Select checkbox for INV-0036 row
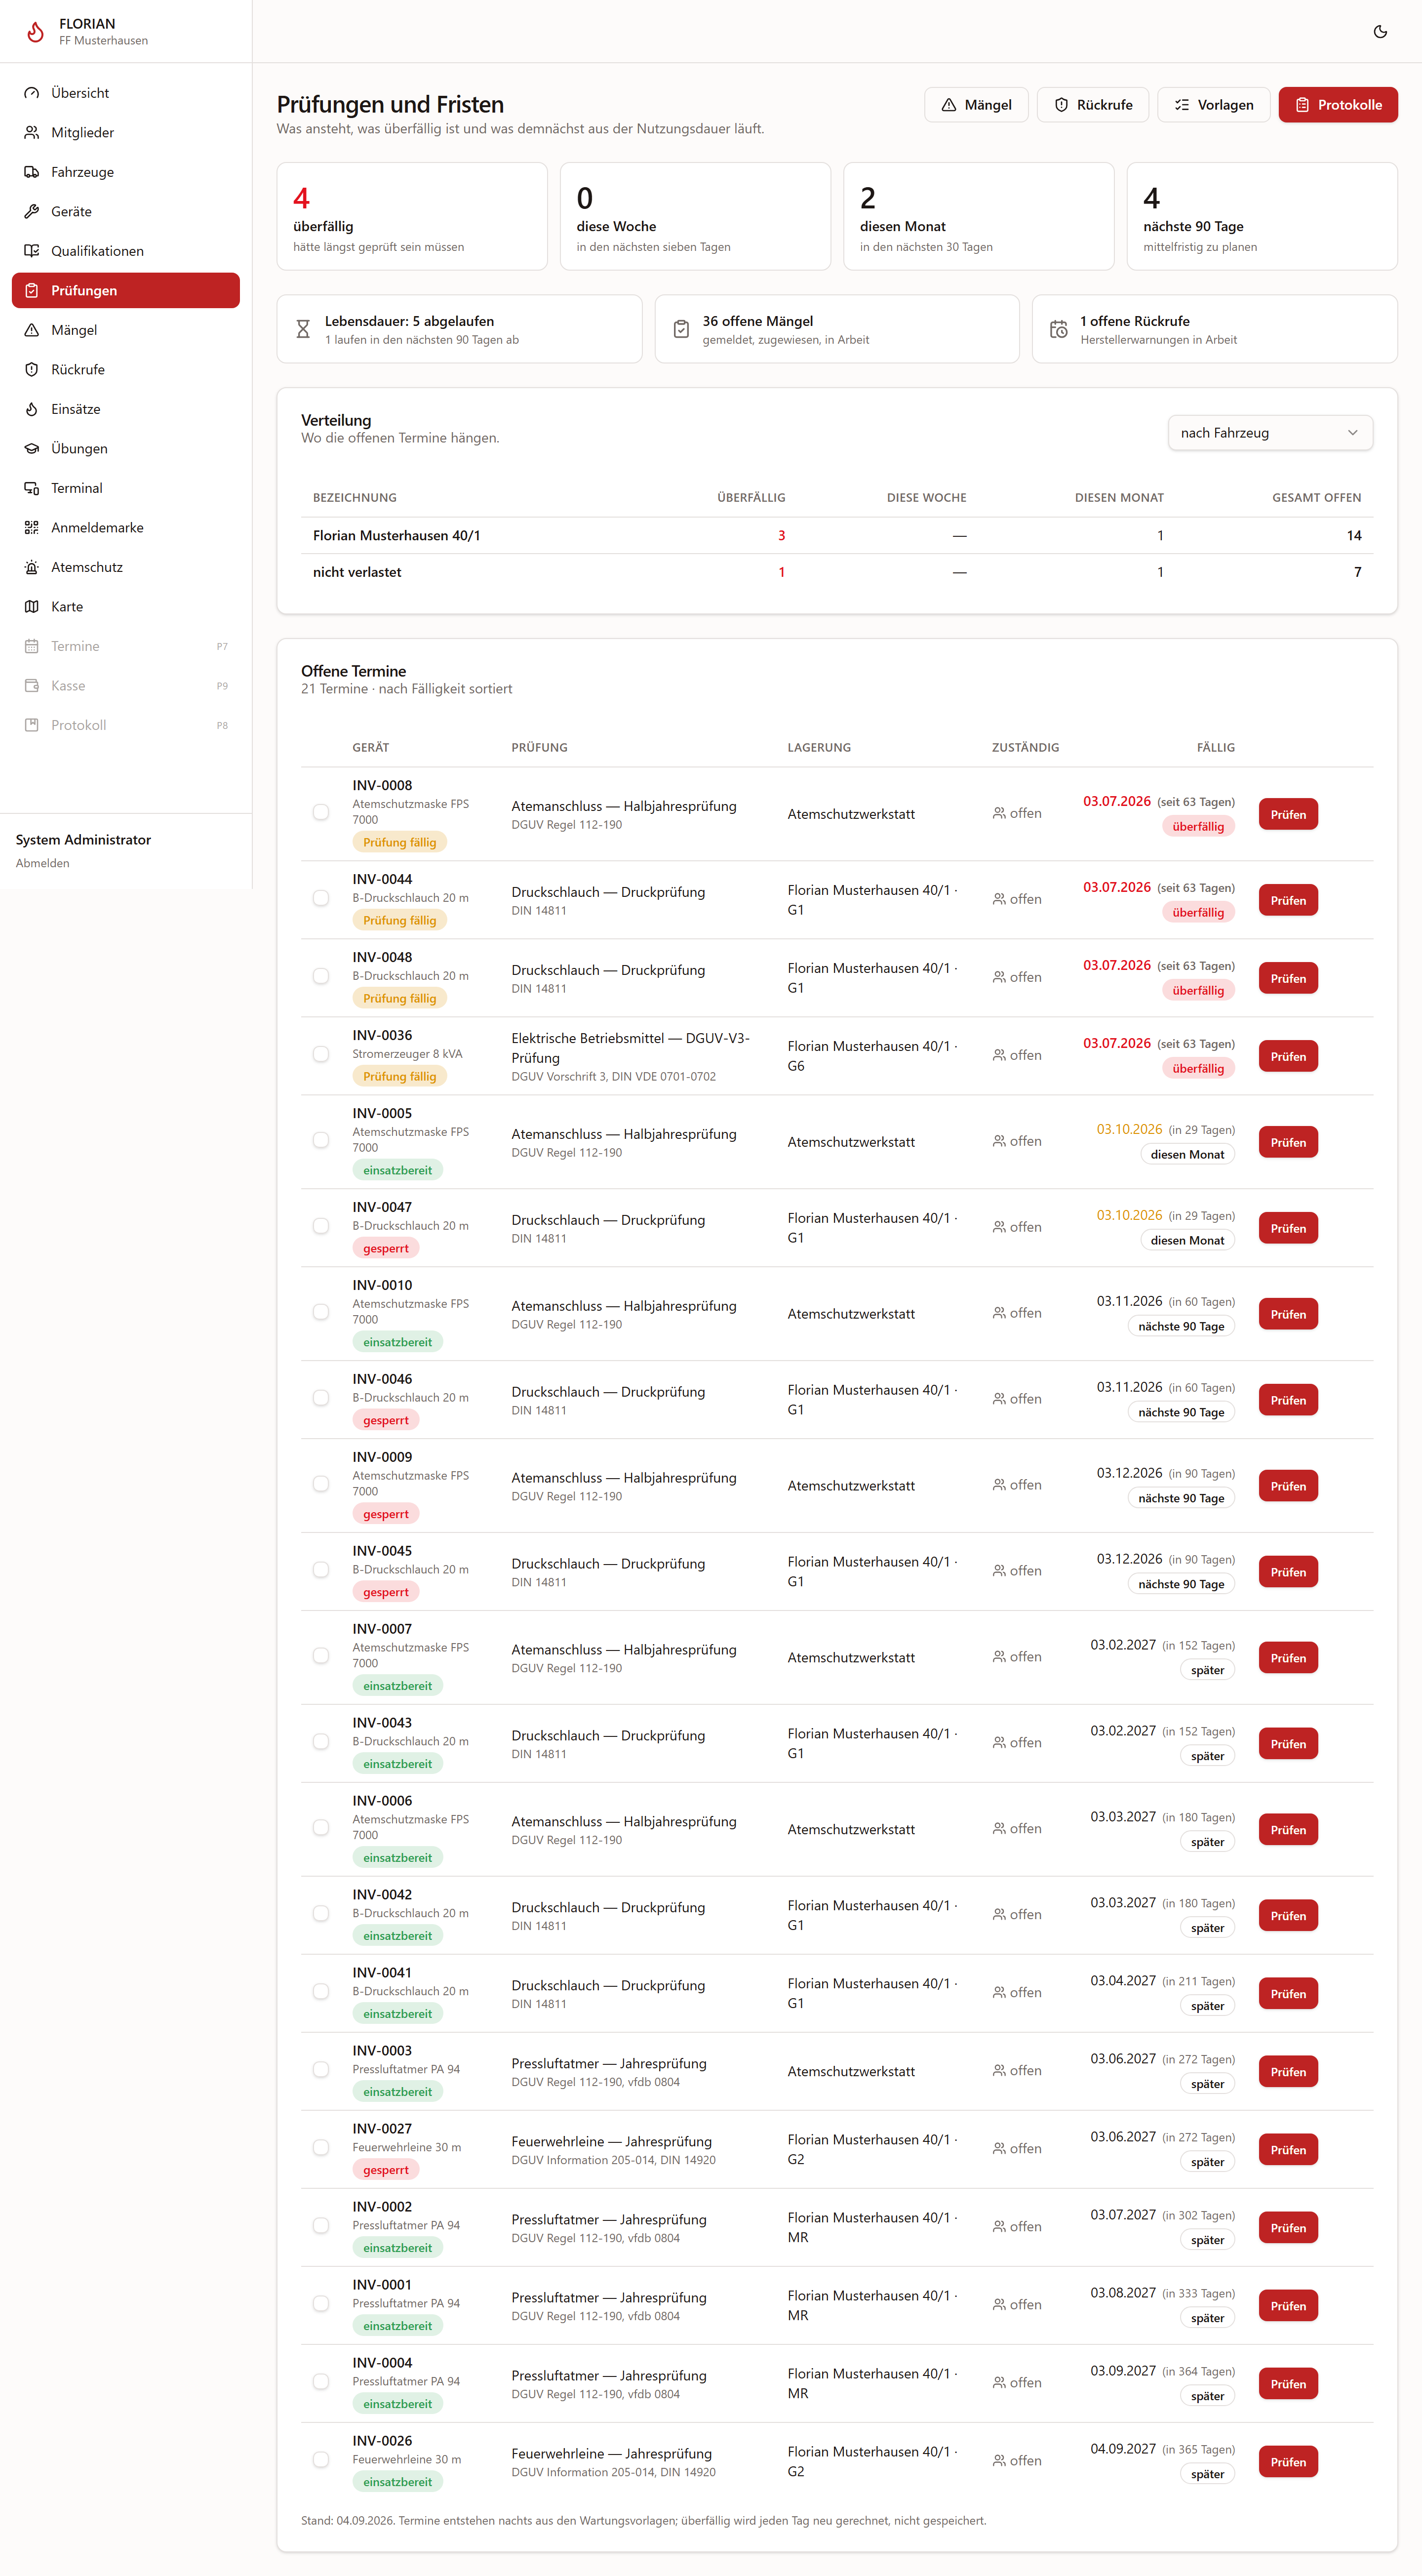 pyautogui.click(x=321, y=1054)
